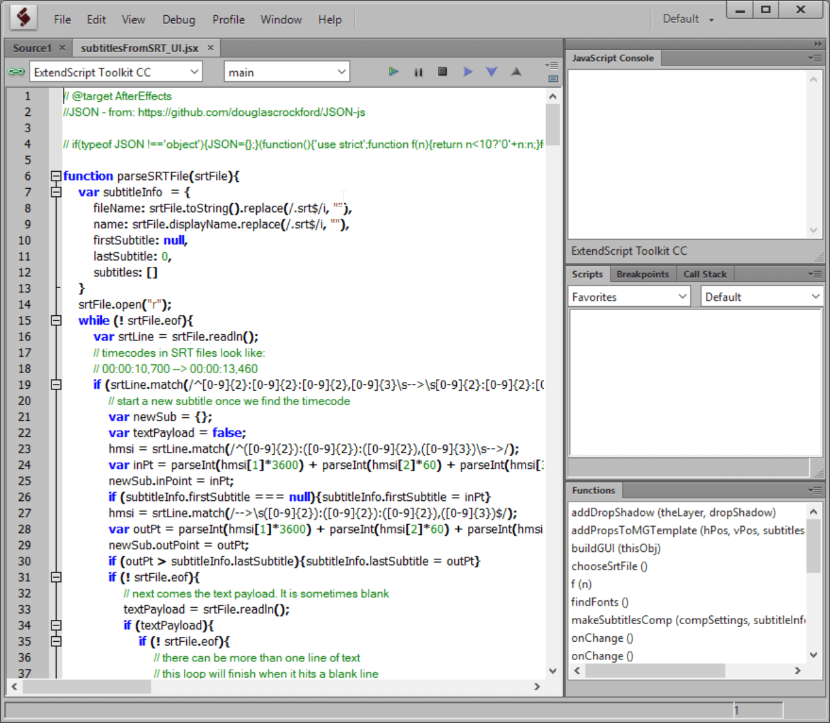Step out of the current function
Screen dimensions: 830x723
pyautogui.click(x=516, y=71)
